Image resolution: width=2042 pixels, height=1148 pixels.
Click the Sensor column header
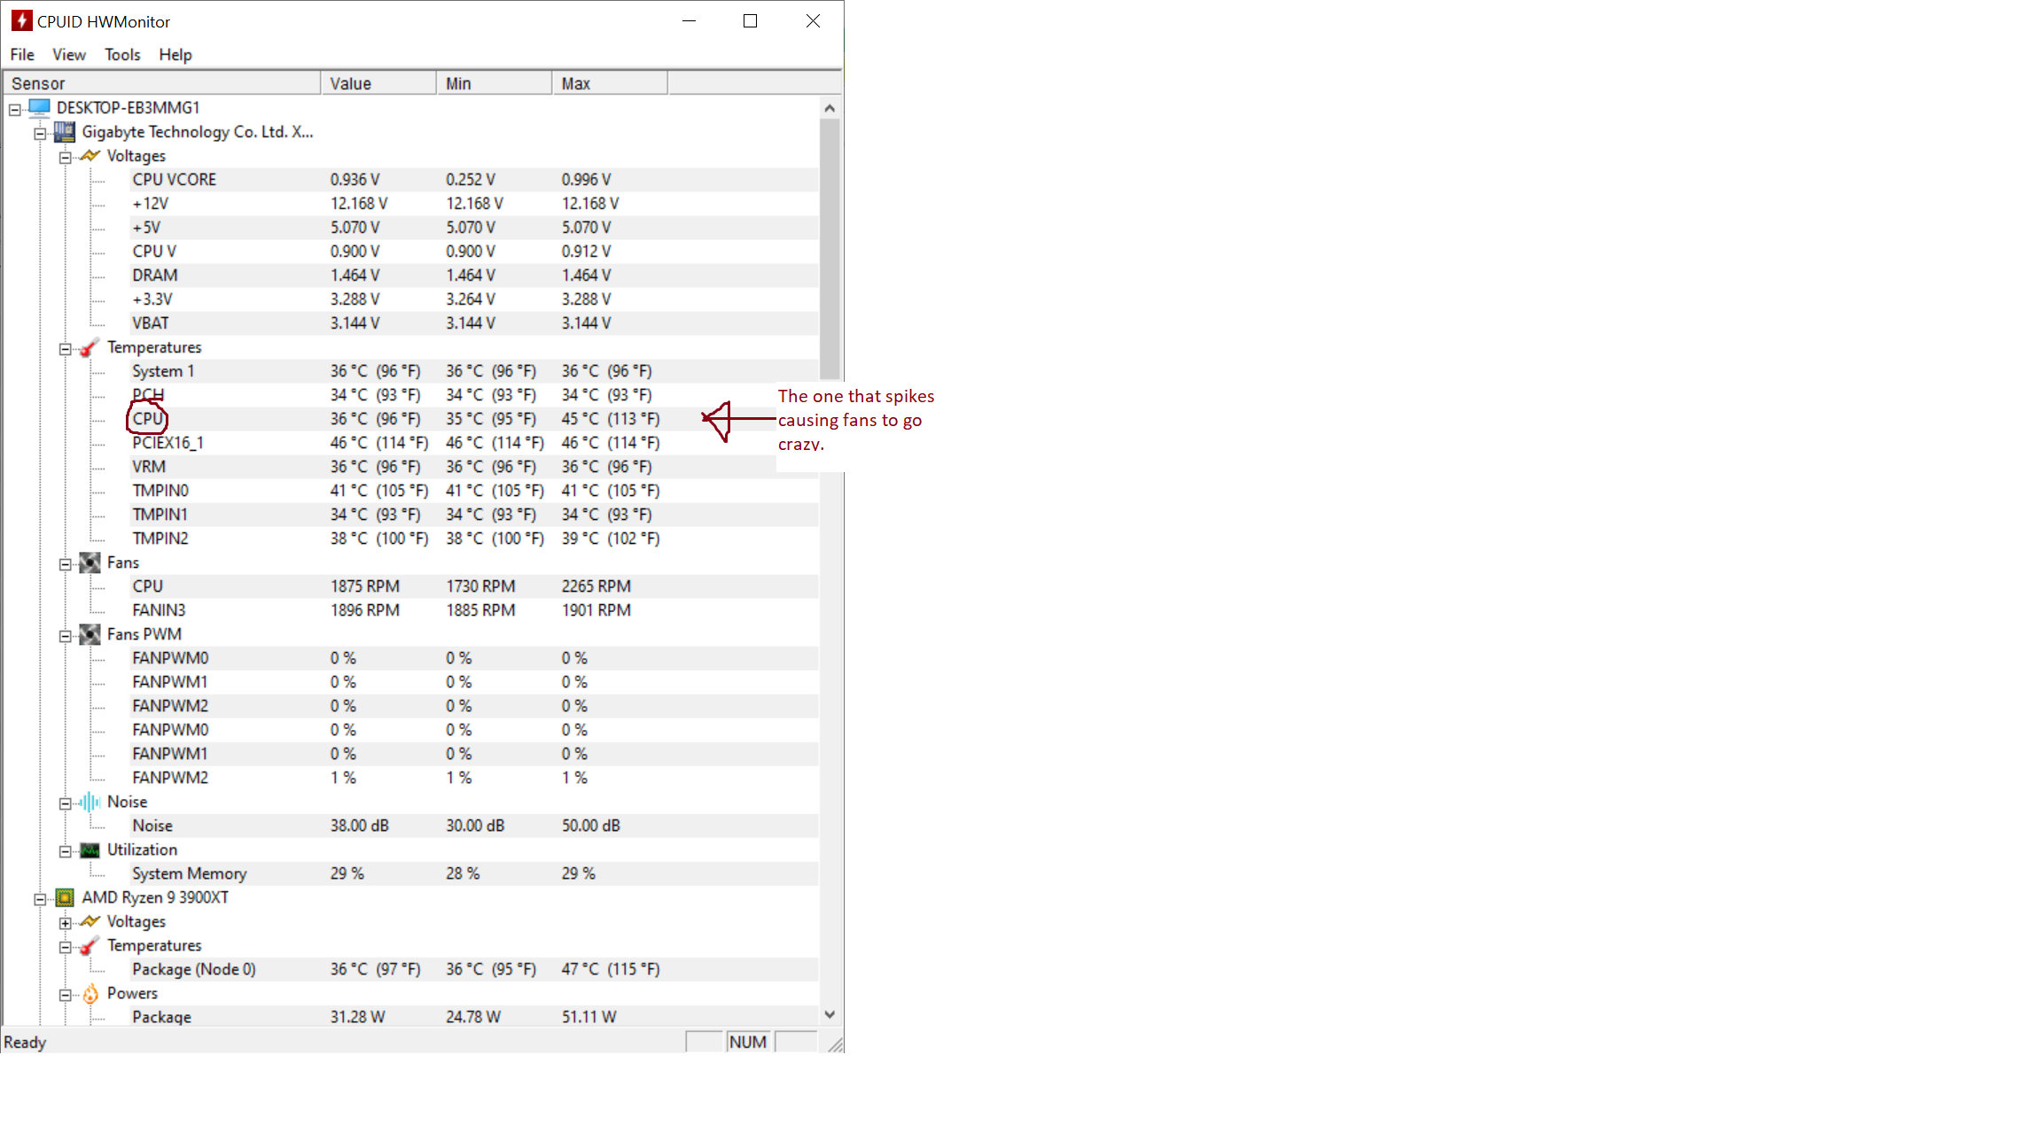[162, 83]
